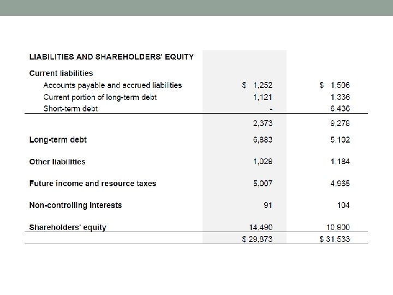Click the $1,252 accounts payable value
The width and height of the screenshot is (393, 295).
point(257,85)
